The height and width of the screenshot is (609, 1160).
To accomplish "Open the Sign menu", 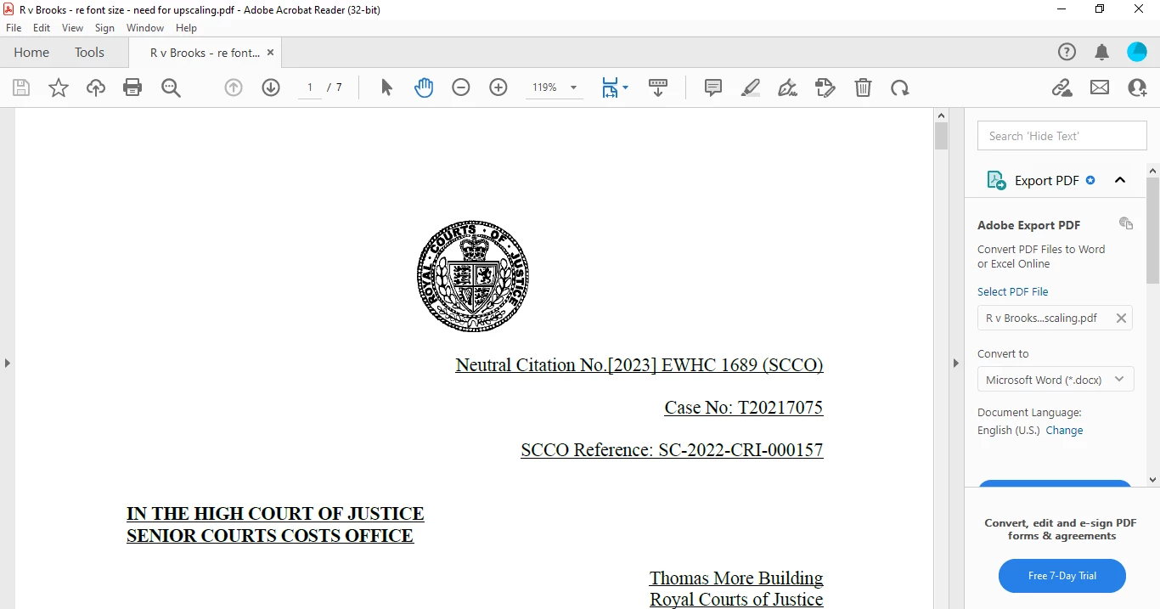I will tap(105, 28).
